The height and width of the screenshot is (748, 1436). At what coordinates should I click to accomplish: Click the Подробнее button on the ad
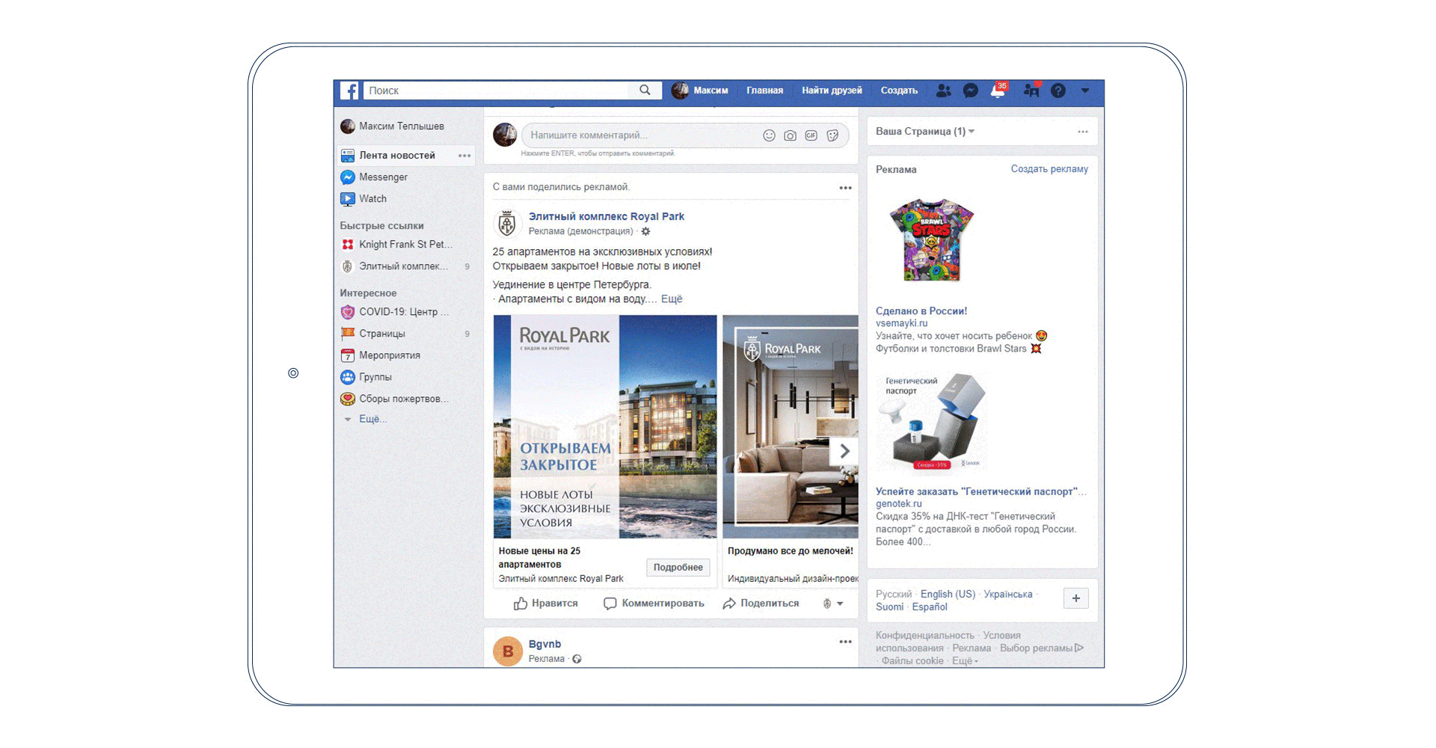[x=678, y=567]
